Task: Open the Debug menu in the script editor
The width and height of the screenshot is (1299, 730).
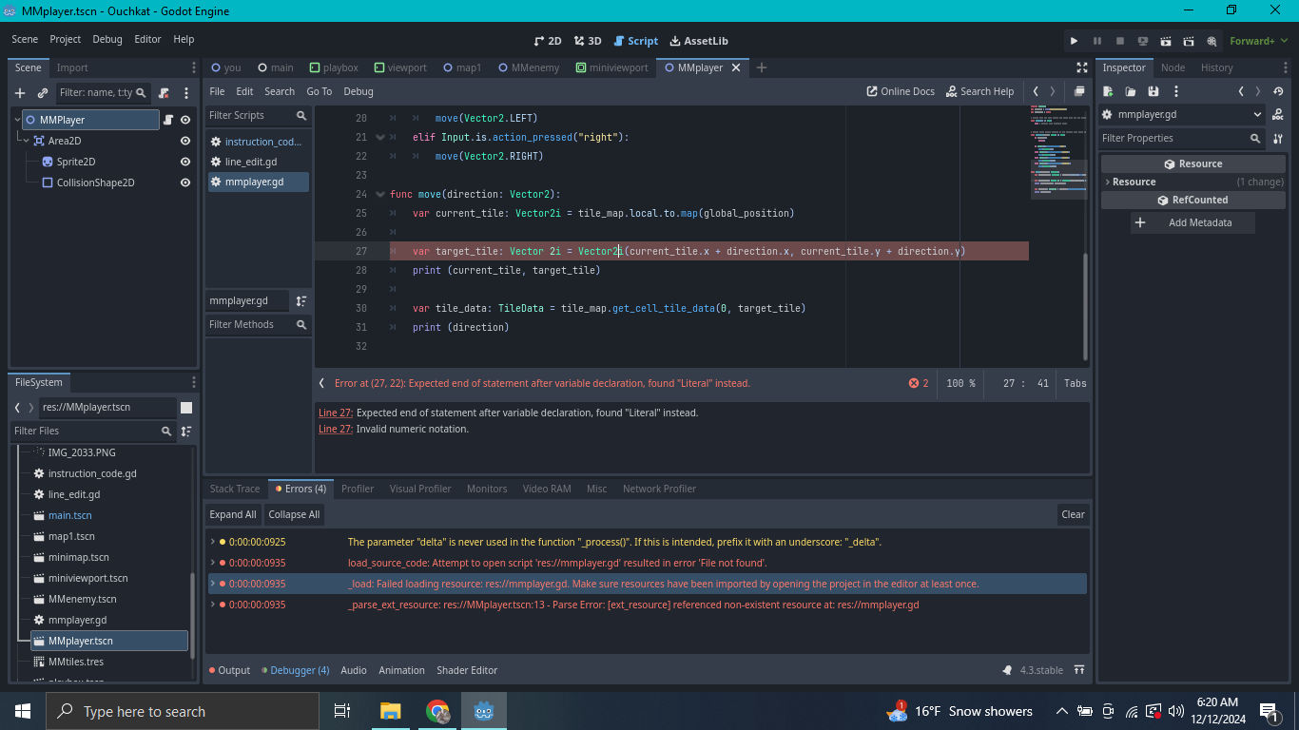Action: [359, 91]
